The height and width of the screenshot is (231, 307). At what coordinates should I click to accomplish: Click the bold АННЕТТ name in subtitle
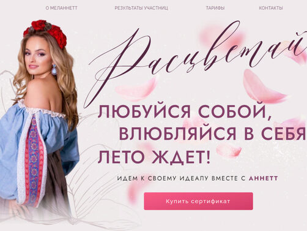click(x=264, y=178)
